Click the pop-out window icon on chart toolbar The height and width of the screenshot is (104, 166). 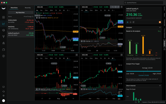click(118, 7)
